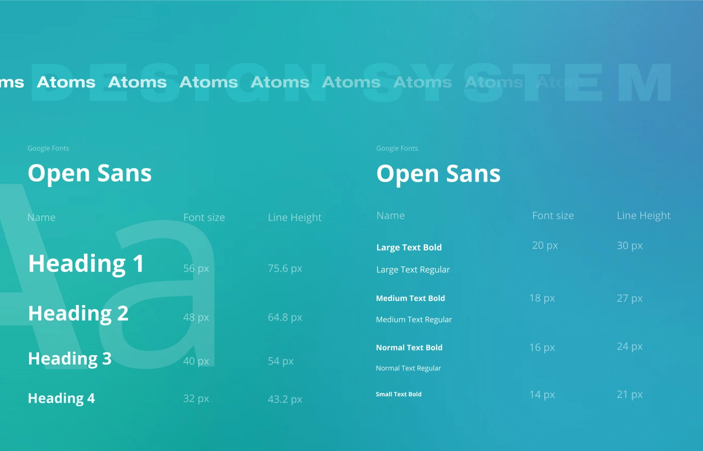
Task: Click "Open Sans" title above Heading 1
Action: click(90, 174)
